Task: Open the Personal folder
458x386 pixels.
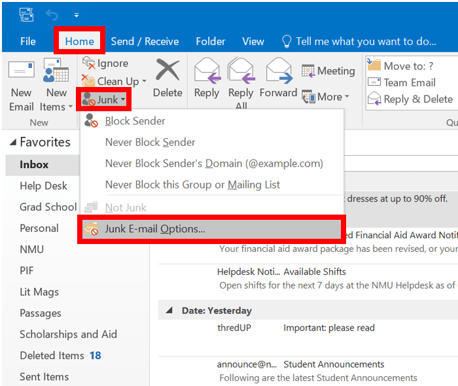Action: coord(39,228)
